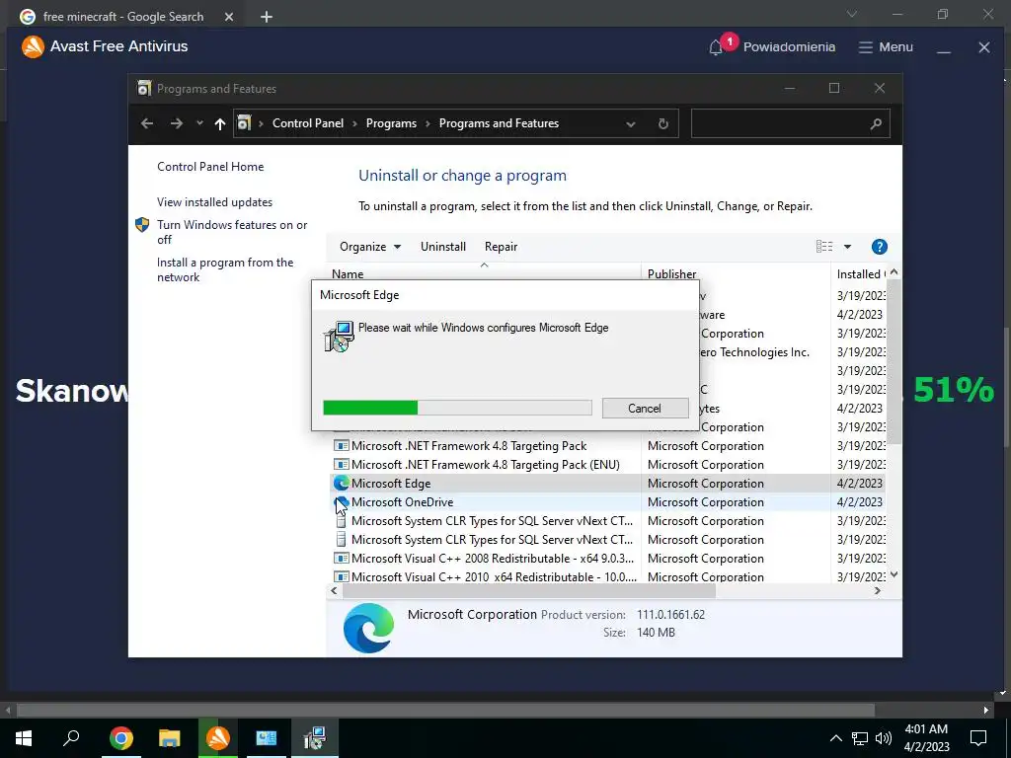Open Avast from the taskbar
The image size is (1011, 758).
(x=218, y=738)
